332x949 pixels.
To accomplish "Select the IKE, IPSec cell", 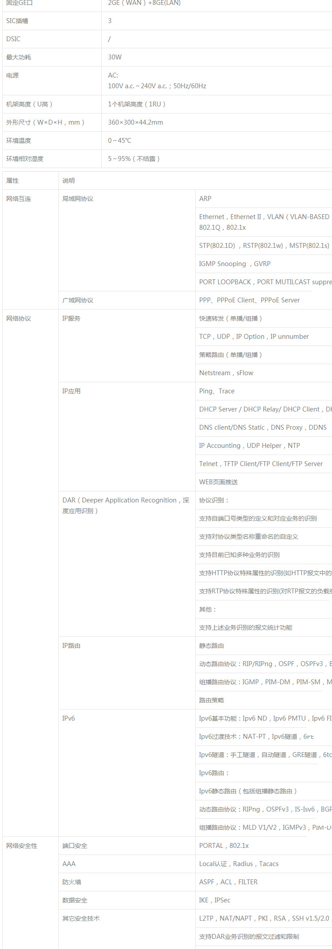I will [x=215, y=900].
